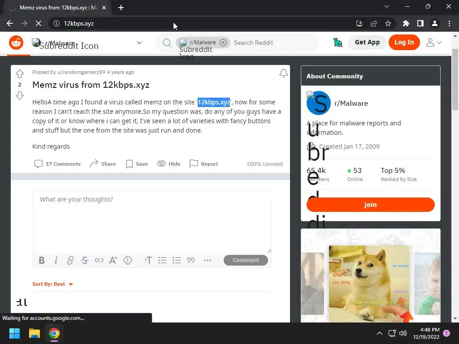Click the Reddit logo home icon
459x344 pixels.
tap(16, 43)
